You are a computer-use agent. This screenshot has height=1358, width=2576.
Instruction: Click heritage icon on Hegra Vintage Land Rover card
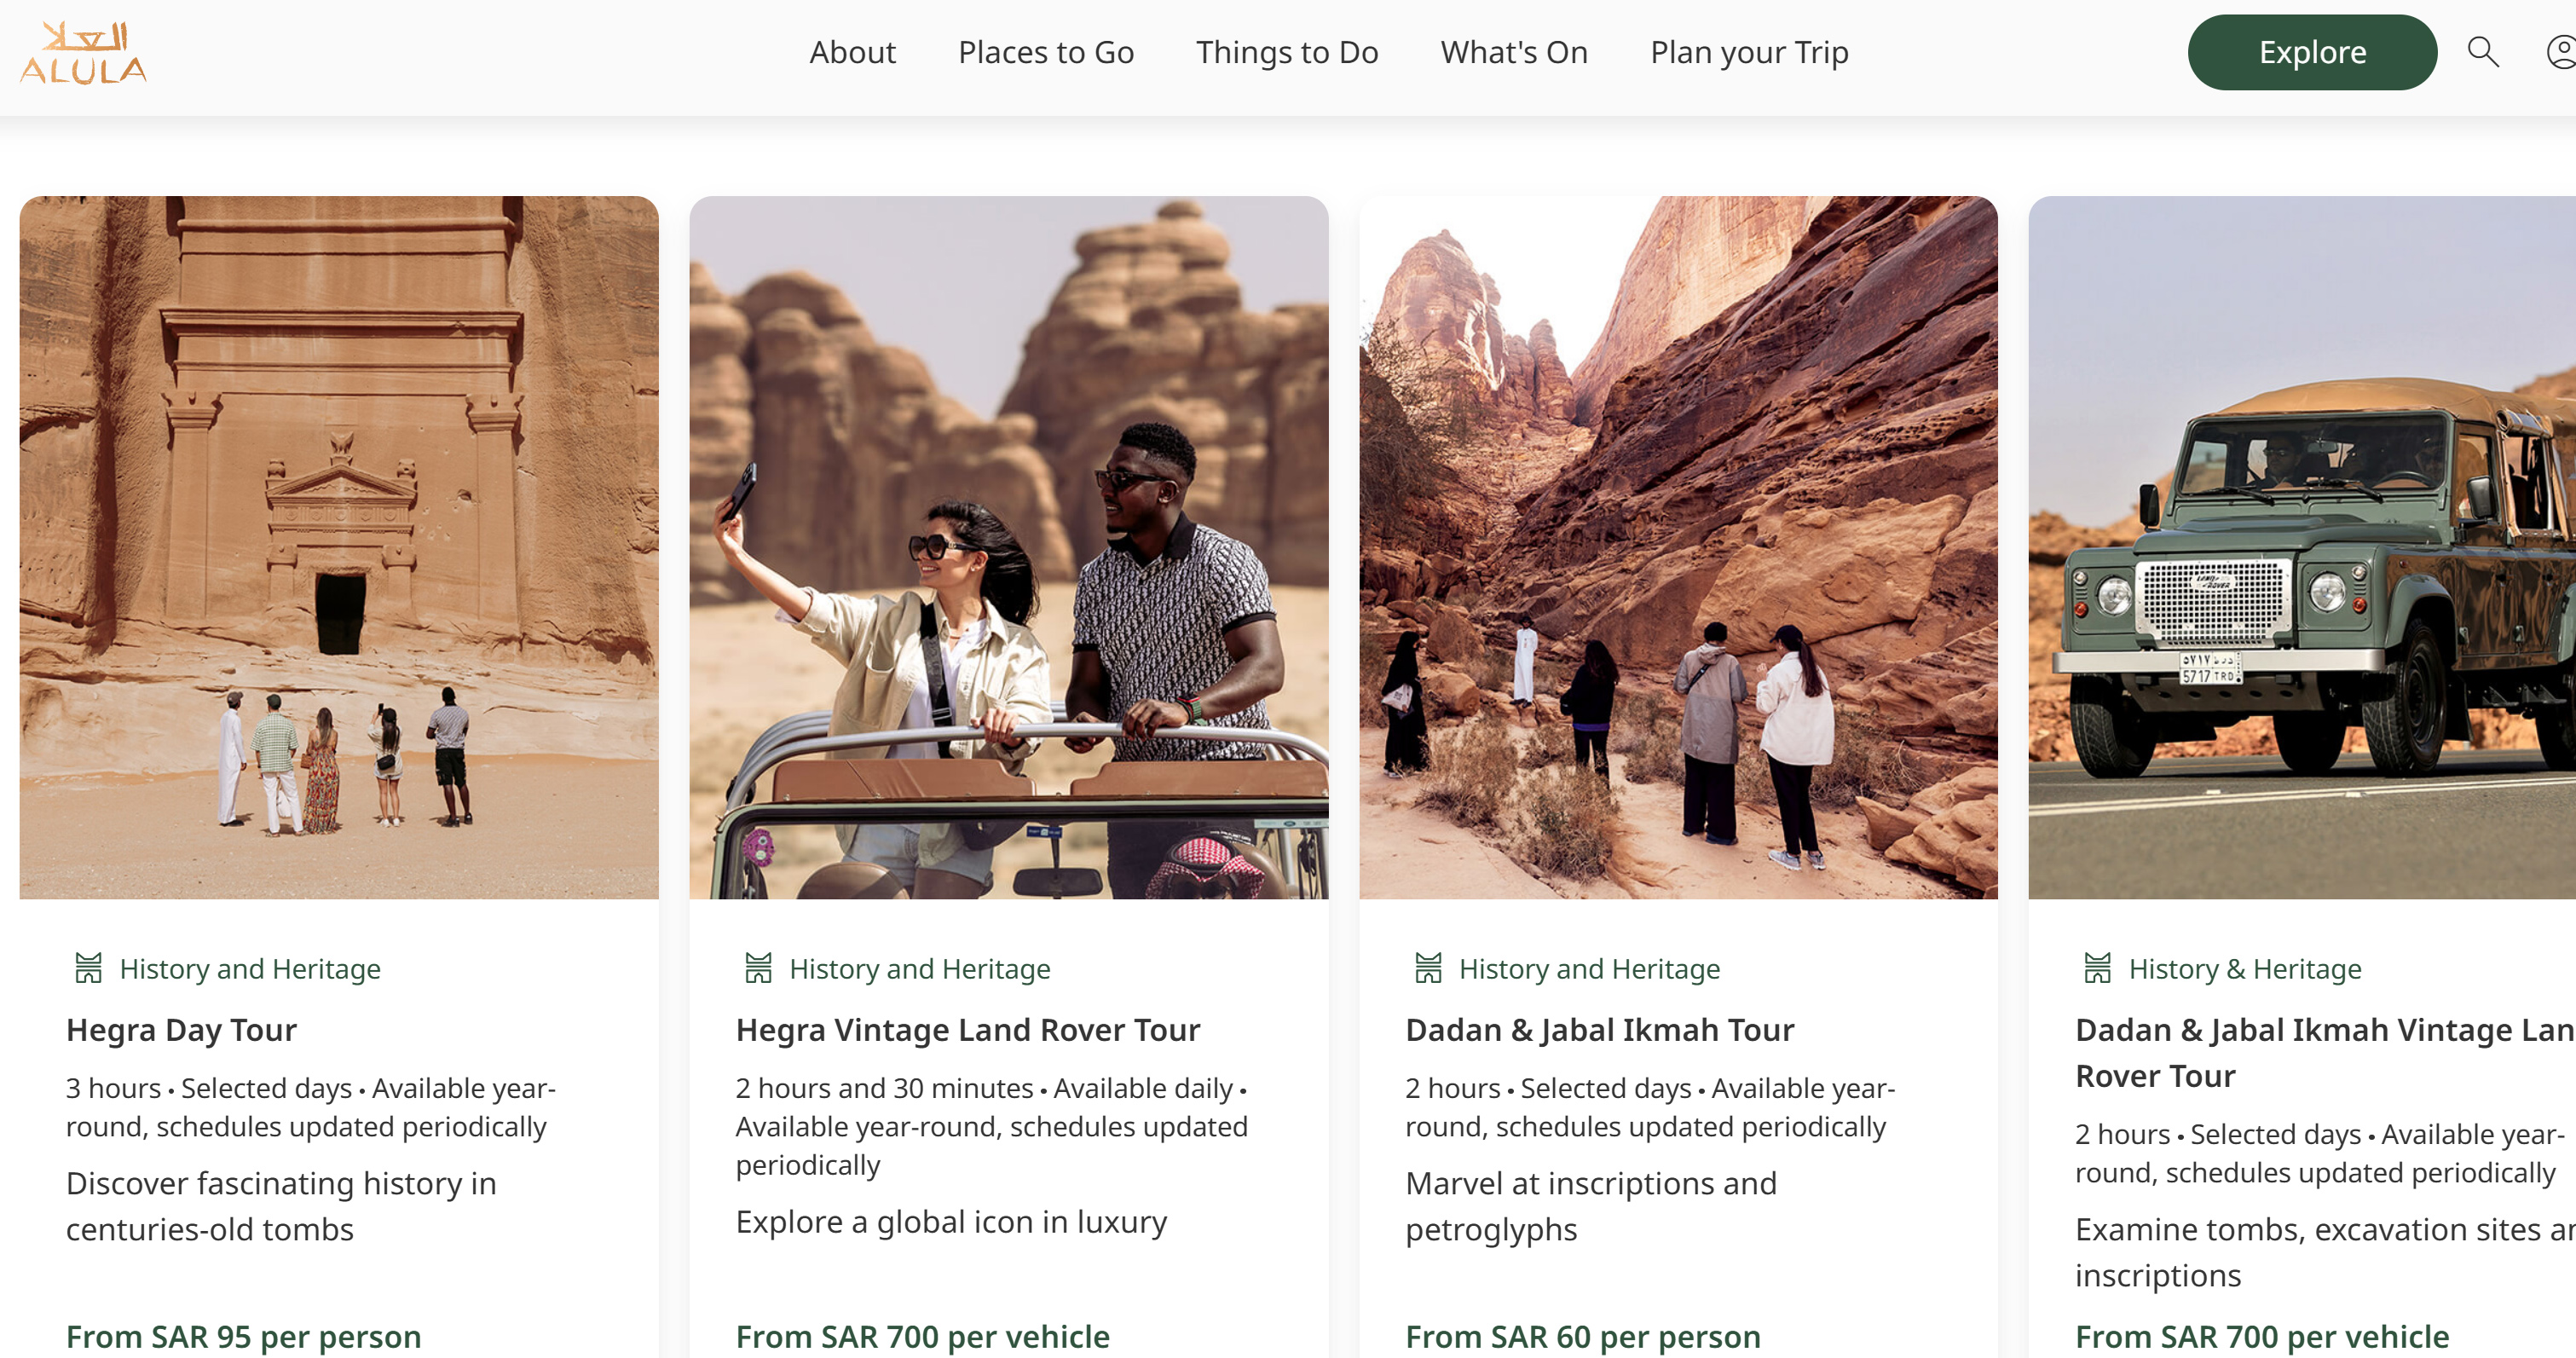click(x=758, y=968)
